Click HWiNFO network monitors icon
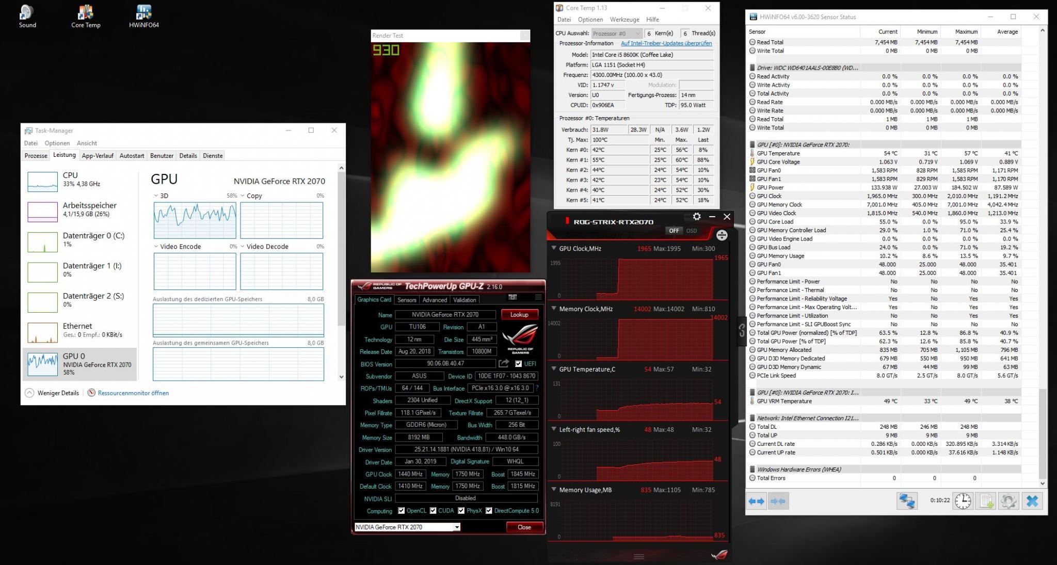Screen dimensions: 1057x565 pos(907,501)
